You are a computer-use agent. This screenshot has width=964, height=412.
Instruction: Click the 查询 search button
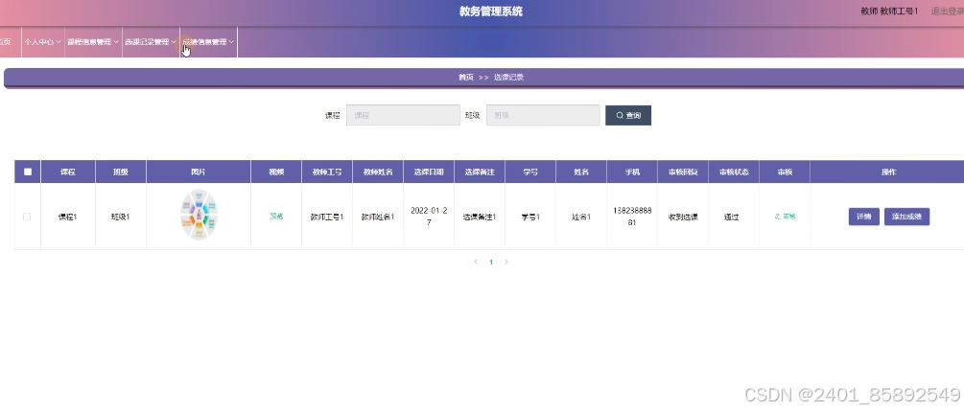click(x=627, y=115)
